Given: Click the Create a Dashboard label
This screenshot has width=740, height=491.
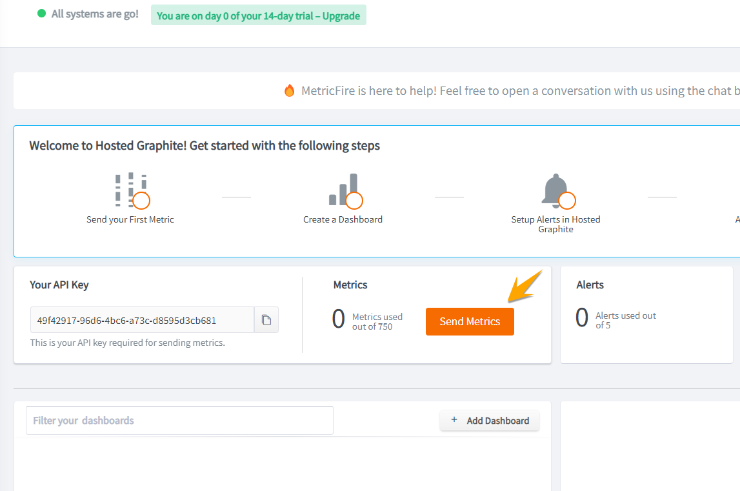Looking at the screenshot, I should [x=343, y=219].
